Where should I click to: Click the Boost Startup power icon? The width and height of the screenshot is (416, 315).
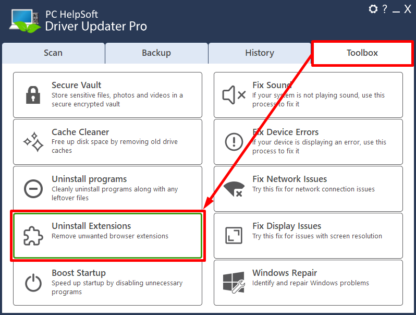(33, 283)
